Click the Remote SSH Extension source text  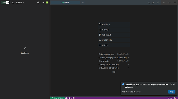tap(131, 92)
